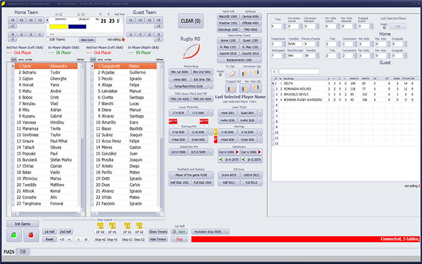Click red card indicator beside H Red 2050
This screenshot has width=422, height=264.
point(215,140)
